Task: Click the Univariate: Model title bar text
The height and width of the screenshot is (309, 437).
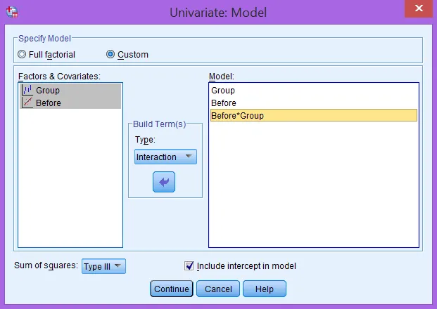Action: pos(218,12)
